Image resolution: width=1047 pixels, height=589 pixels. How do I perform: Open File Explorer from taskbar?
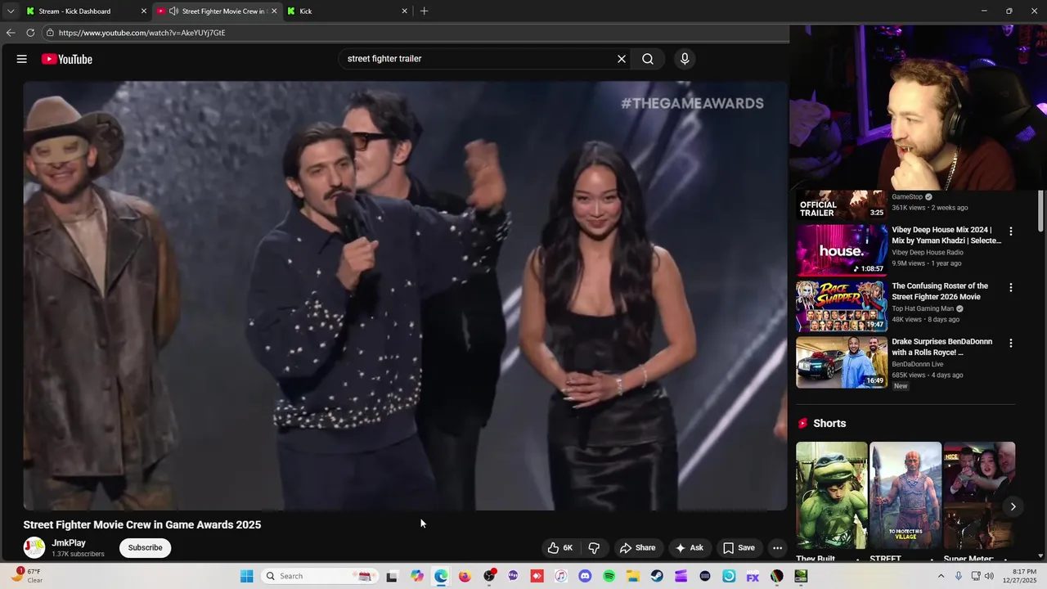tap(633, 576)
